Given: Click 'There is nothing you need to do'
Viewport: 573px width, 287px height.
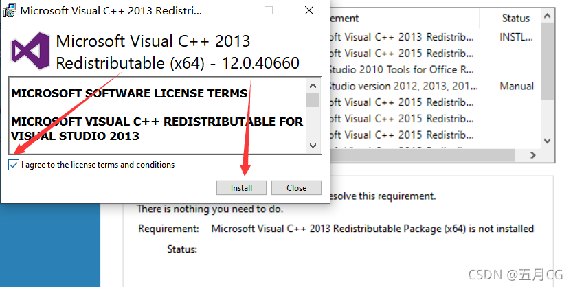Looking at the screenshot, I should 210,209.
